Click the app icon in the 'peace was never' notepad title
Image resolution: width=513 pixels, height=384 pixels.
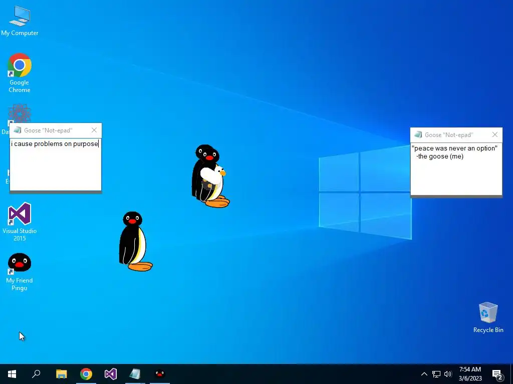(418, 135)
